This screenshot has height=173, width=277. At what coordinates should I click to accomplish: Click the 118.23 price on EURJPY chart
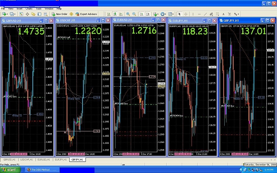pyautogui.click(x=195, y=31)
